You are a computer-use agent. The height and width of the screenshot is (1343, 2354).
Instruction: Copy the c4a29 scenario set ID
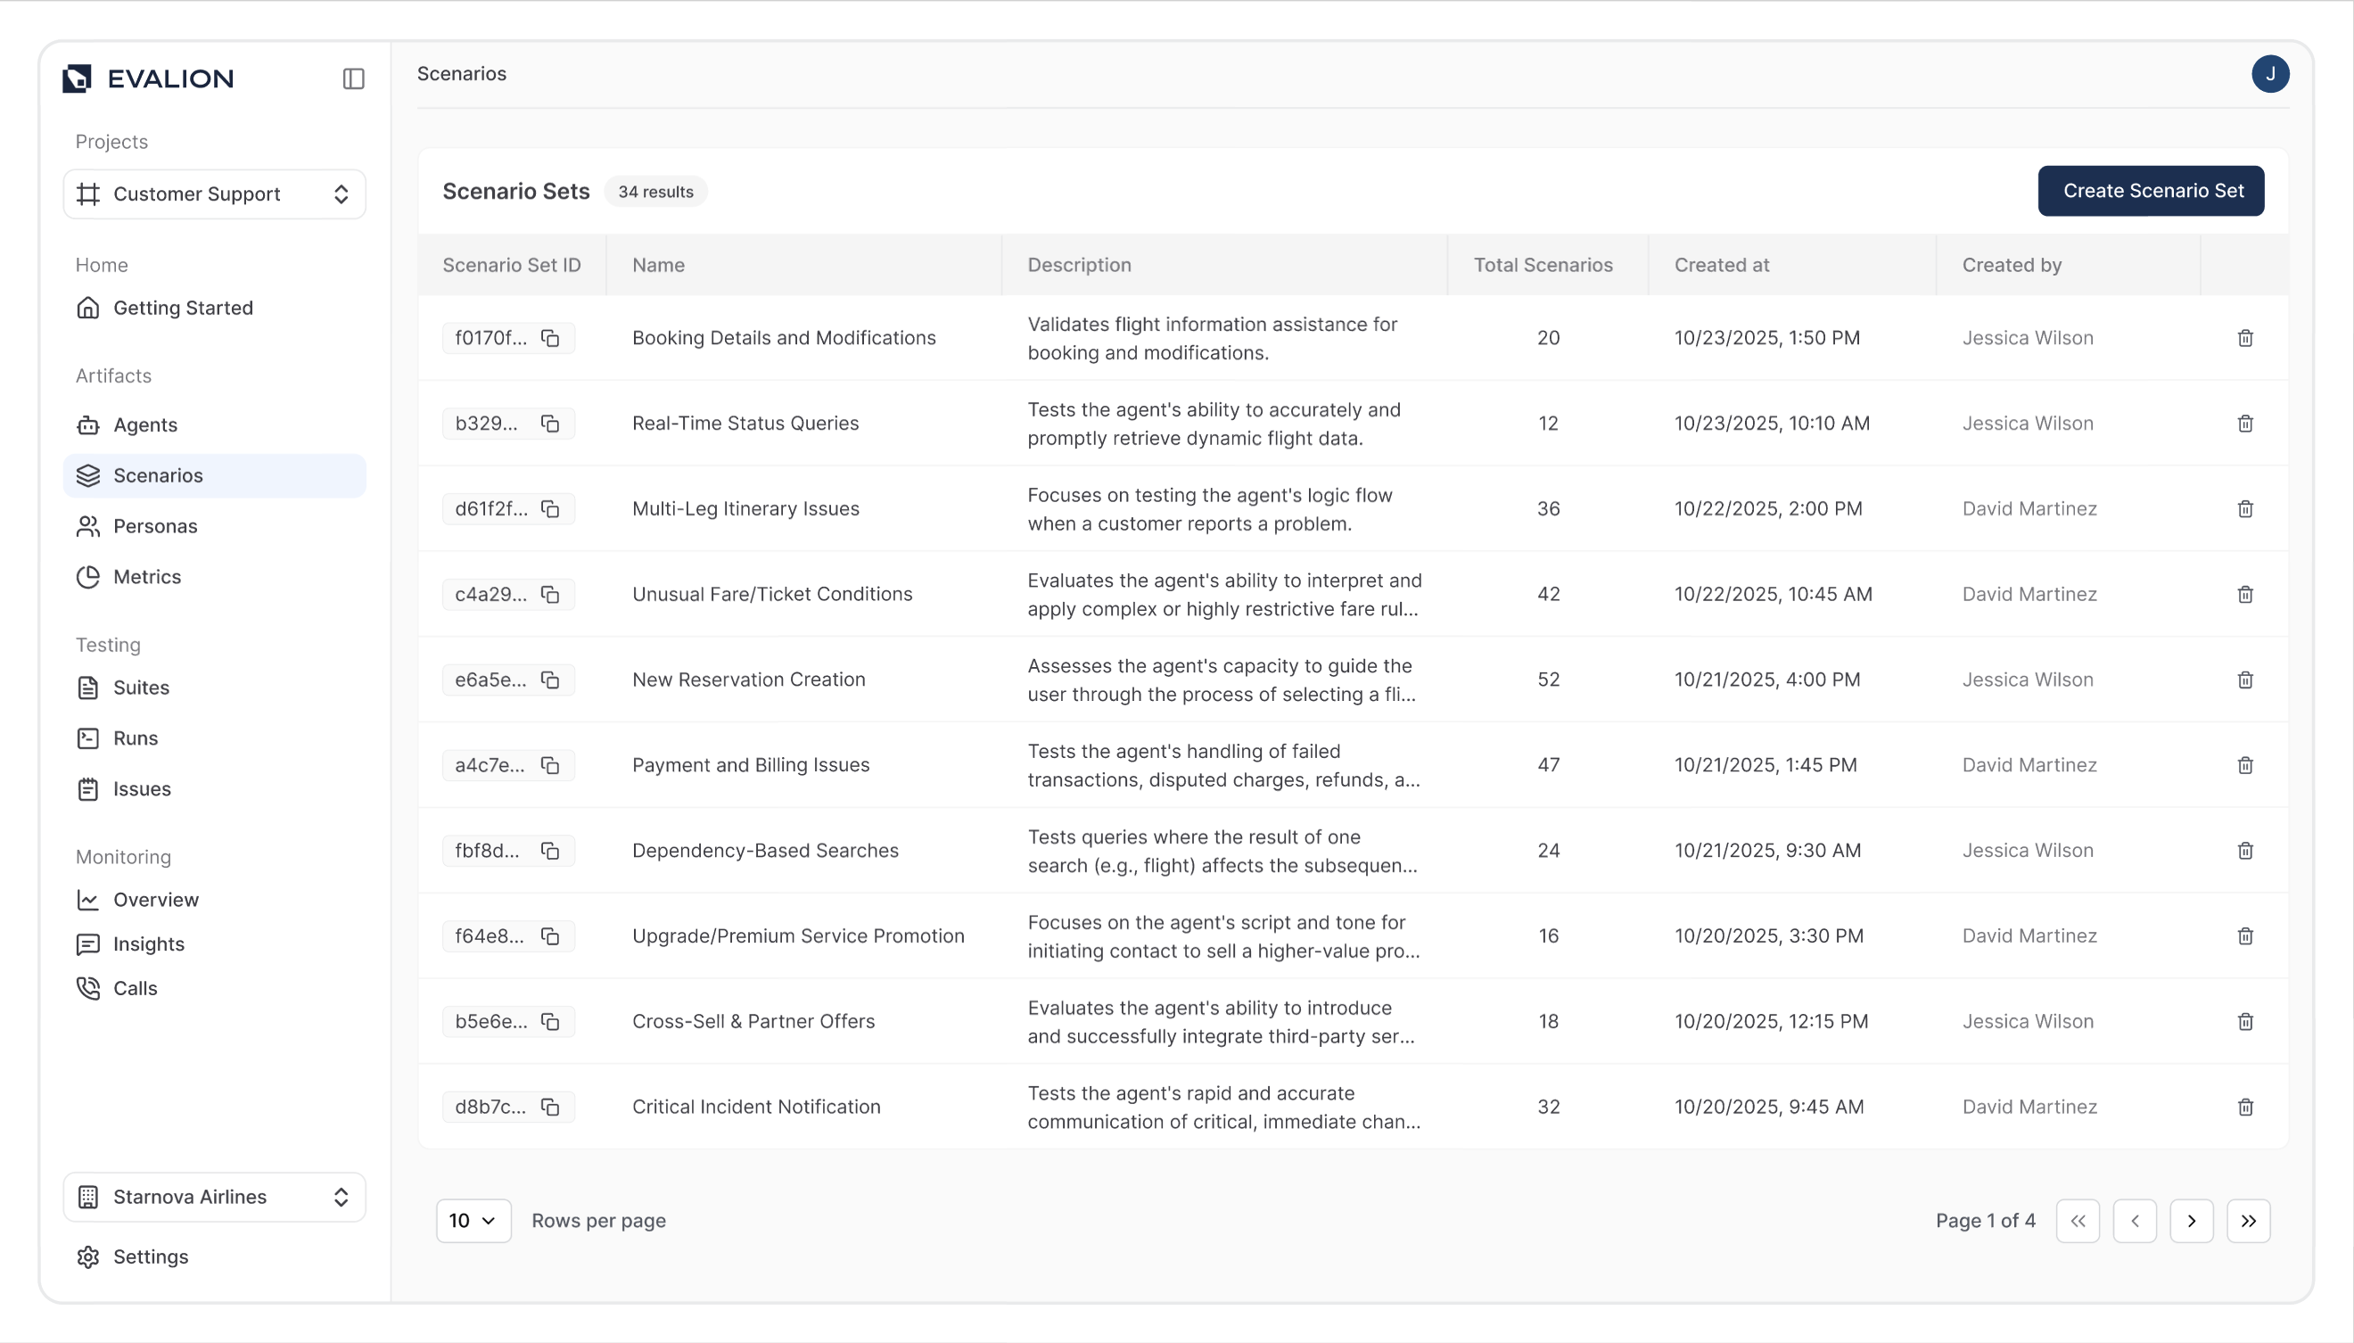[x=550, y=595]
